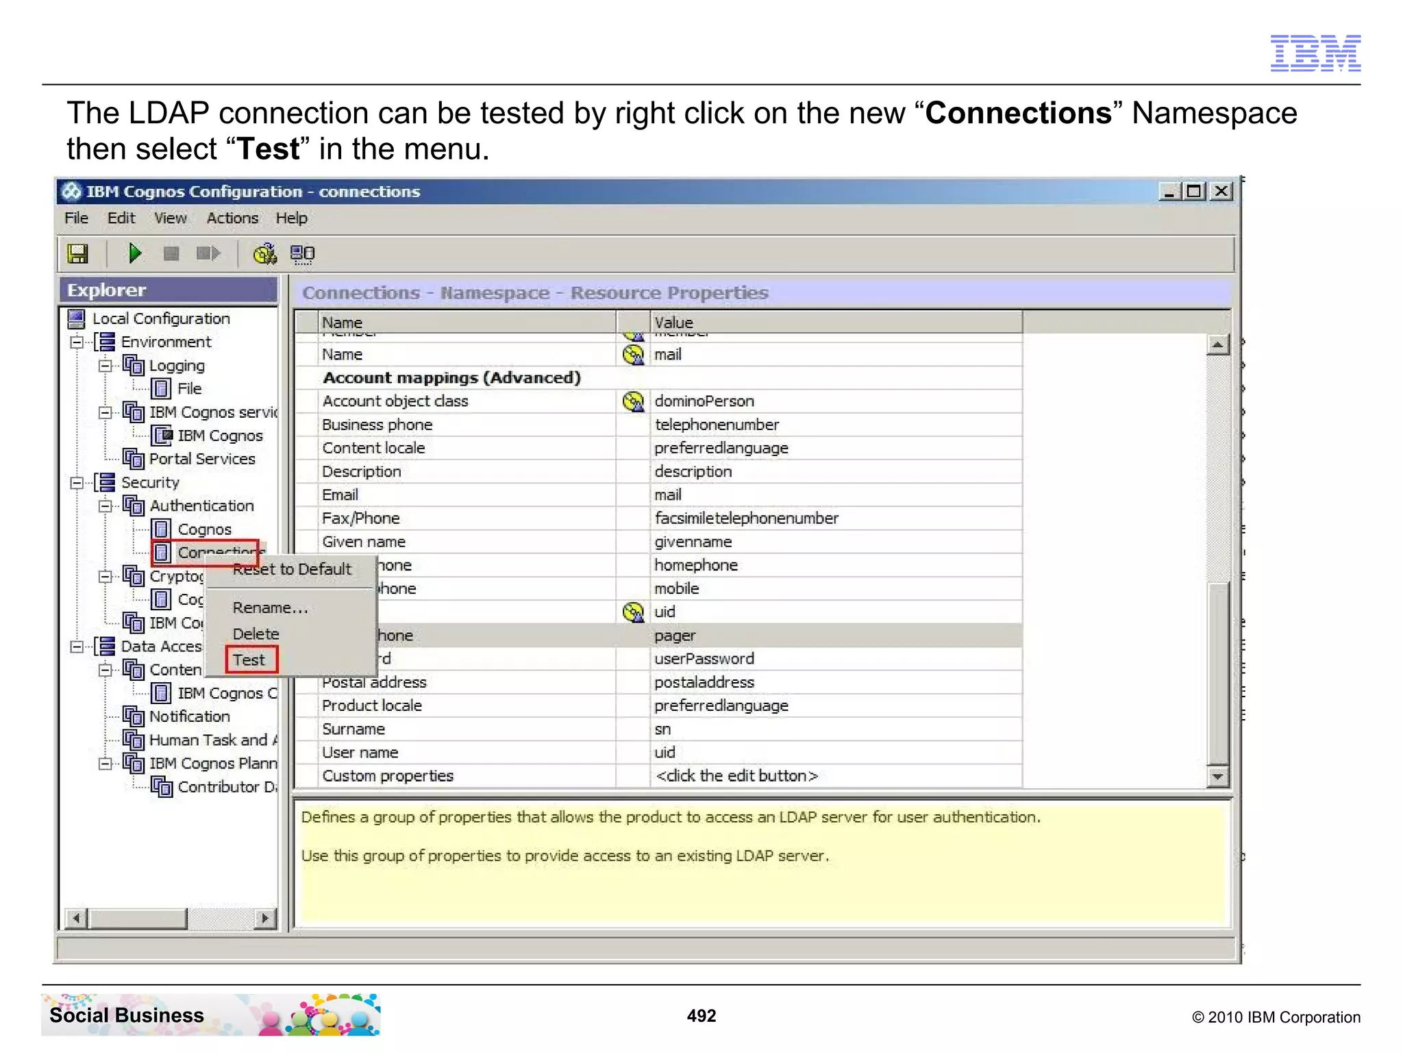Select the Cognos namespace tree item

click(204, 529)
